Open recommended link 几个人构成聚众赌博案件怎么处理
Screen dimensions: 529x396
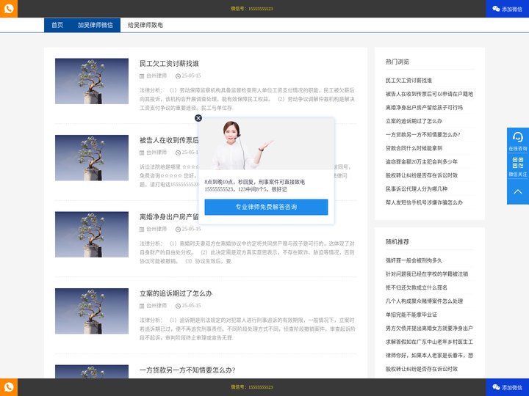pos(424,301)
